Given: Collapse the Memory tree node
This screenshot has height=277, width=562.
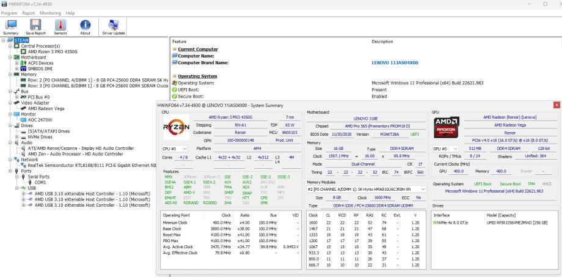Looking at the screenshot, I should (10, 74).
